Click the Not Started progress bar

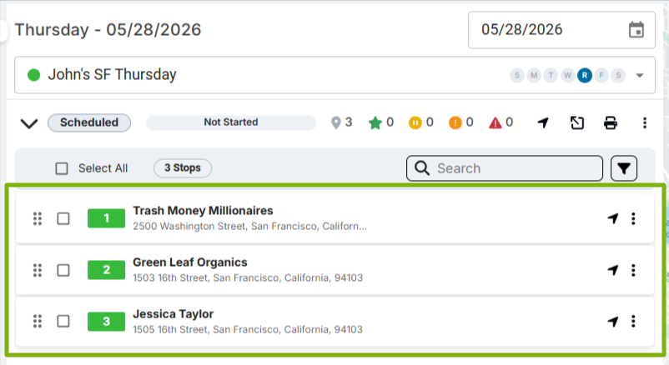231,122
